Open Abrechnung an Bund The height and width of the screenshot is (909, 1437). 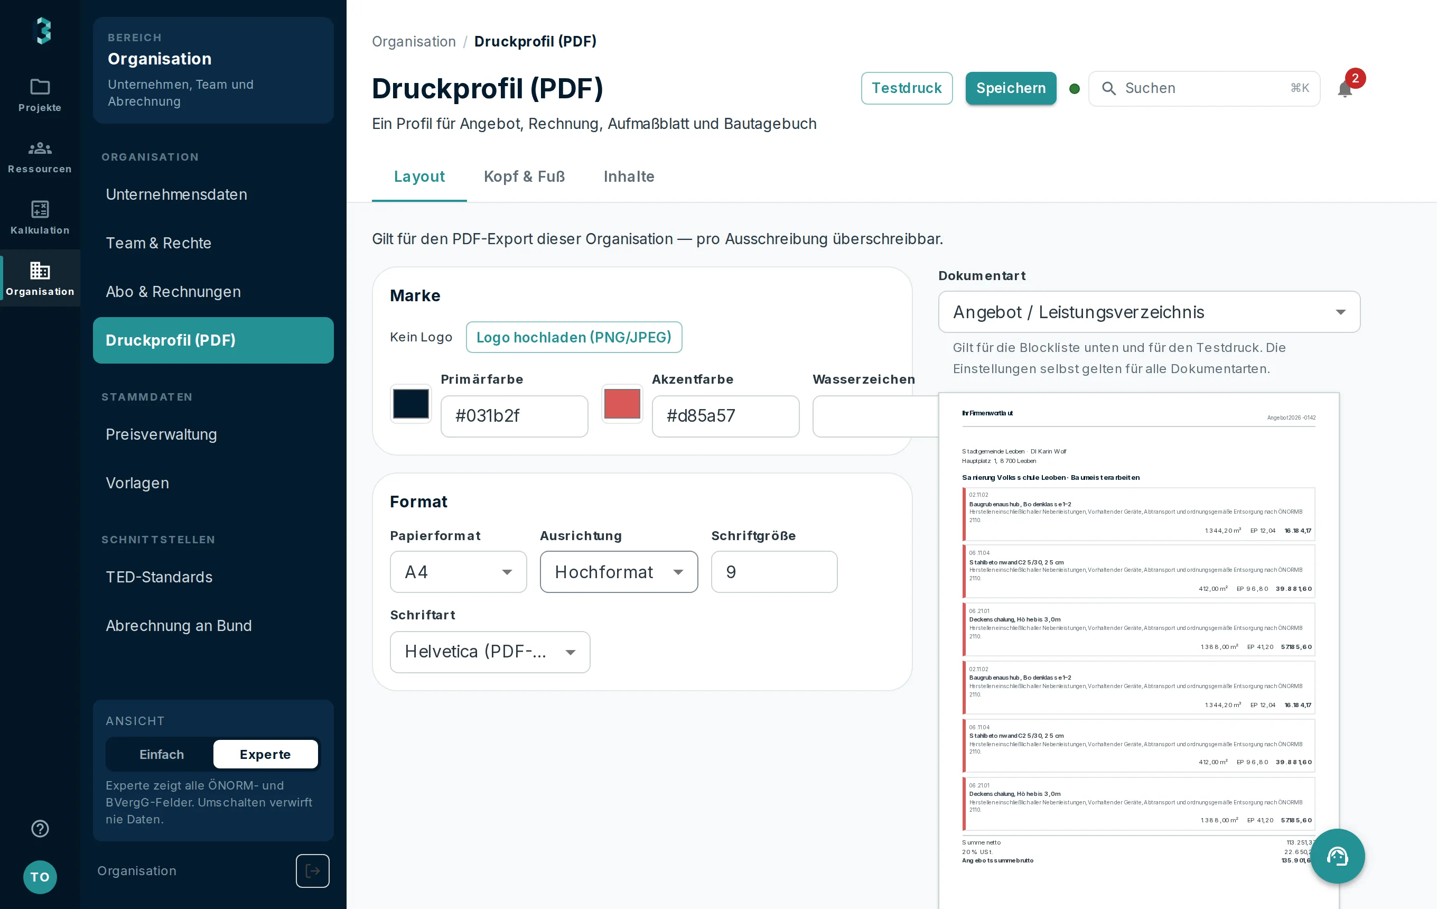pyautogui.click(x=213, y=626)
